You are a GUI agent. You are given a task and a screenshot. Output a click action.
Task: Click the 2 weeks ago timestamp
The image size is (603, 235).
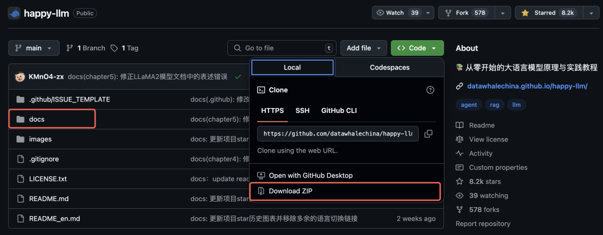(416, 219)
